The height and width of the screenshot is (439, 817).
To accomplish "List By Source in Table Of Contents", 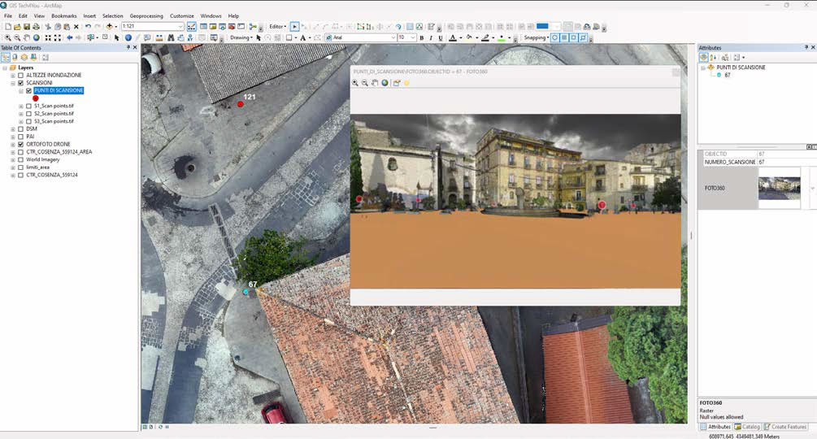I will click(x=15, y=57).
